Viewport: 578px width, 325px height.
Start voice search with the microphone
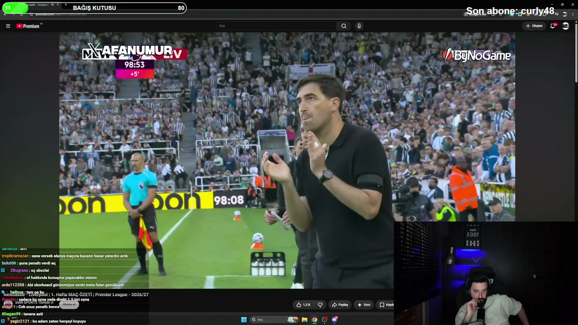[359, 26]
